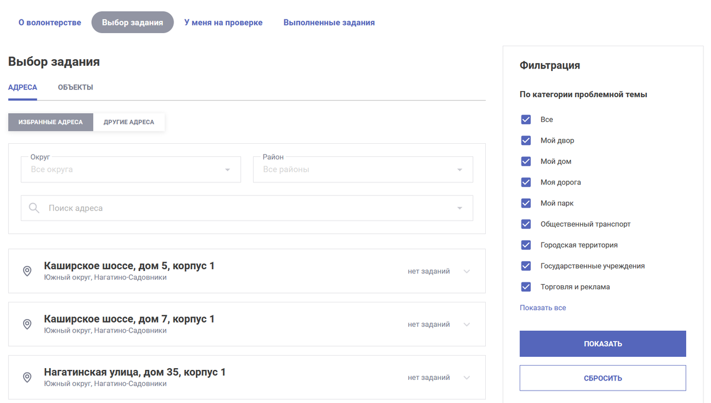Disable the Моя дорога filter
Screen dimensions: 711x403
pos(526,182)
